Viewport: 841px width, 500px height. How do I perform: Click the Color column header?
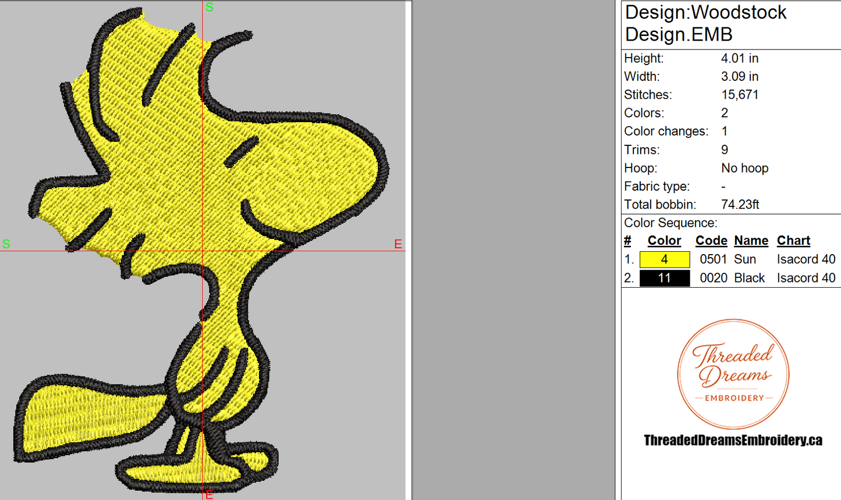click(x=664, y=241)
